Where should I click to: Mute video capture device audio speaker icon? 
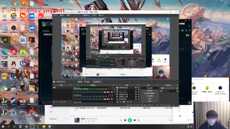108,99
